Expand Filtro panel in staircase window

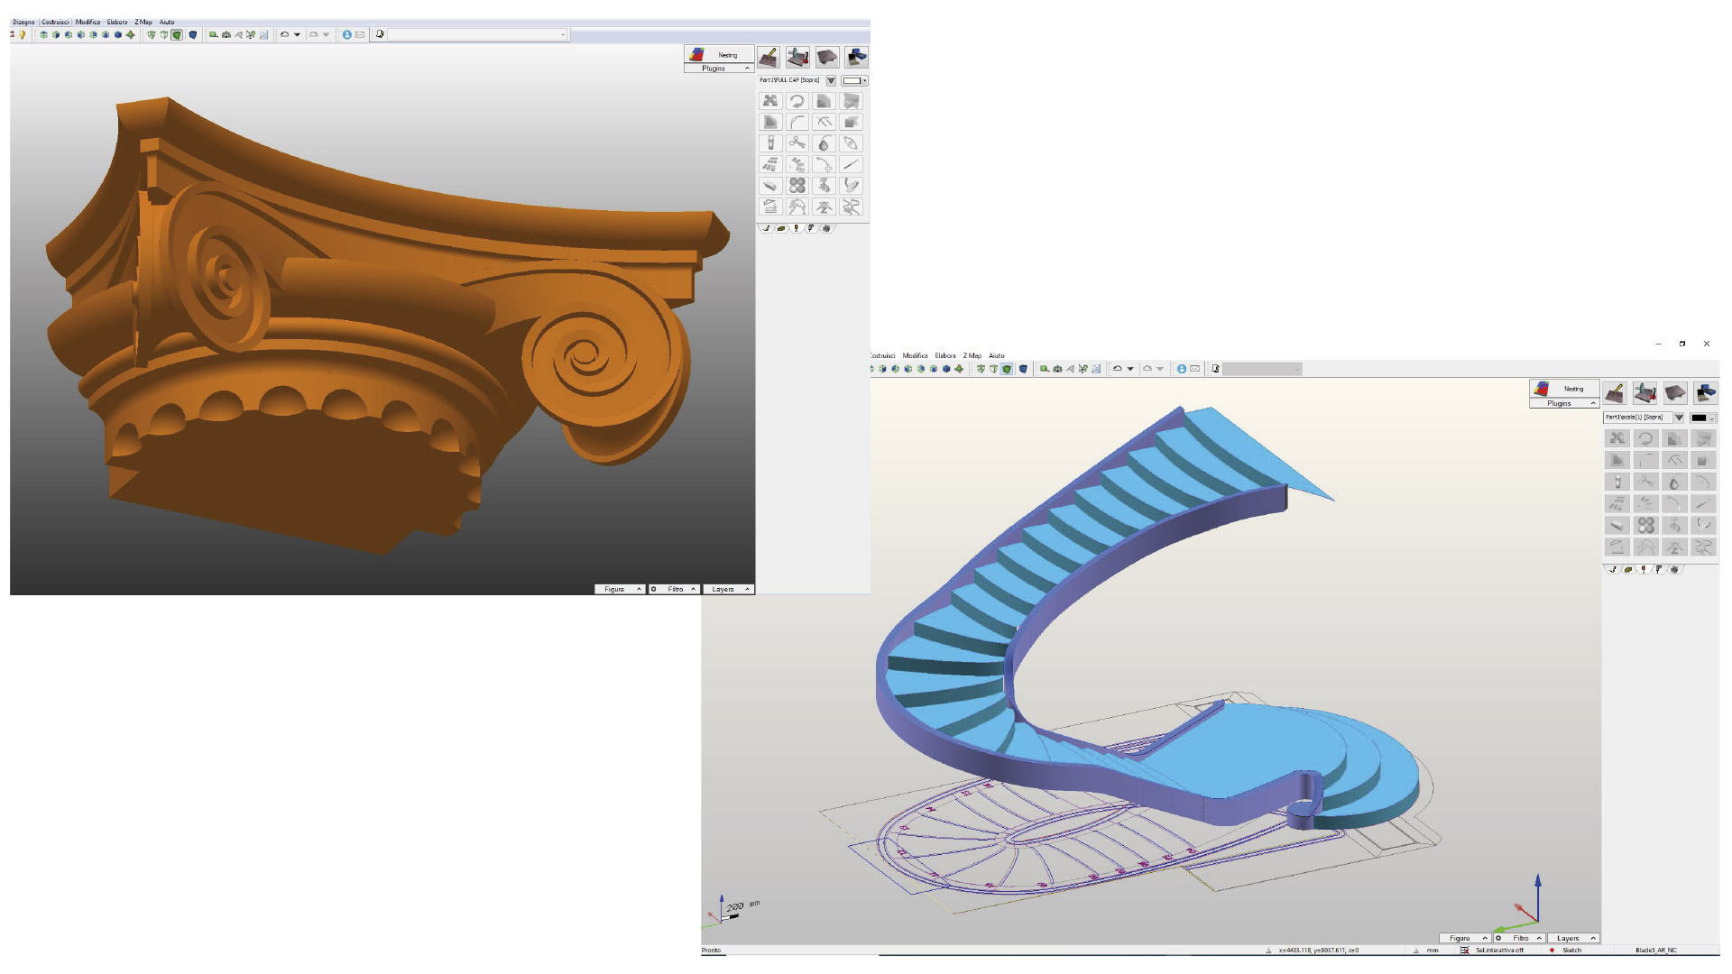(1520, 938)
